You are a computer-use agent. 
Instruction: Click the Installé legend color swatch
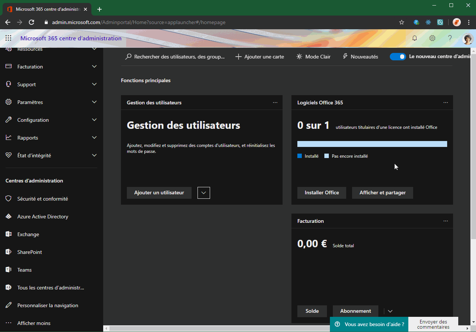[x=300, y=156]
